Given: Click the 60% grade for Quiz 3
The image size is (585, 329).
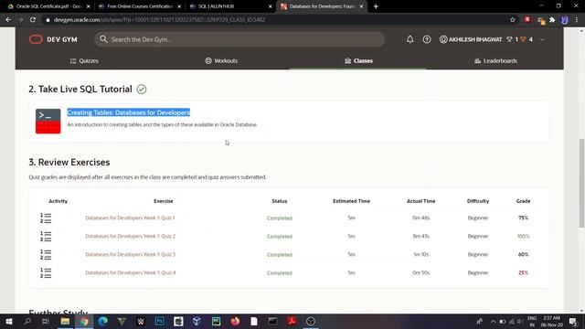Looking at the screenshot, I should point(523,254).
